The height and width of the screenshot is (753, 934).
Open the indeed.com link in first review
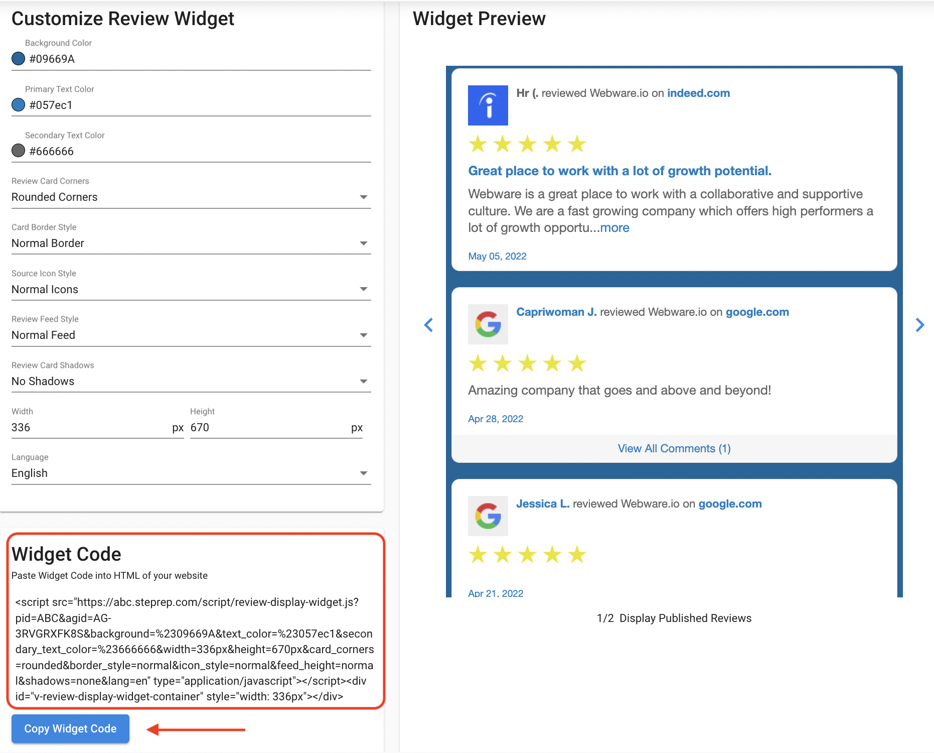pyautogui.click(x=698, y=93)
